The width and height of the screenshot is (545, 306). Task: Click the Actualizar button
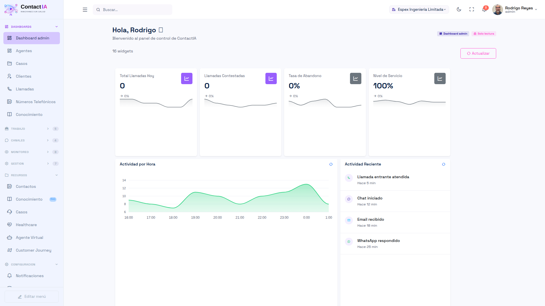point(478,53)
